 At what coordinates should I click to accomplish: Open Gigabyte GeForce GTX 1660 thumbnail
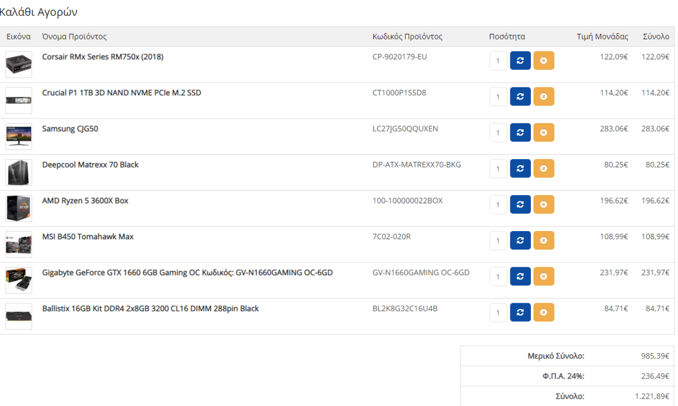(19, 280)
